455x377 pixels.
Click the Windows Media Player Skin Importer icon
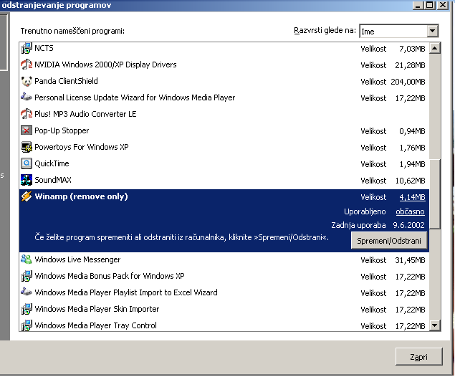tap(27, 309)
